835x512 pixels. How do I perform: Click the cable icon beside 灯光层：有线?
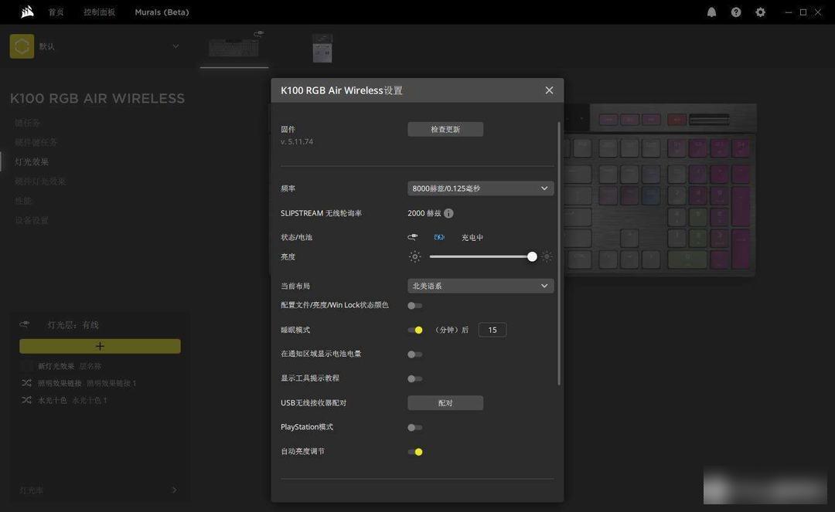pos(25,324)
